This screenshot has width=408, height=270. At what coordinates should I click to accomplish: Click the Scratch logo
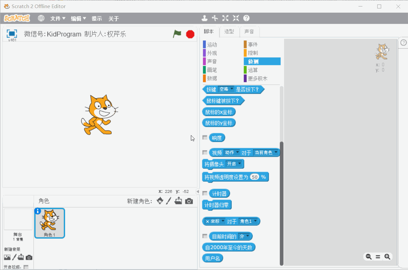17,18
